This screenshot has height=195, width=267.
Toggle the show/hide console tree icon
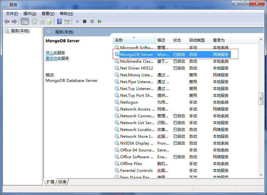click(x=24, y=21)
